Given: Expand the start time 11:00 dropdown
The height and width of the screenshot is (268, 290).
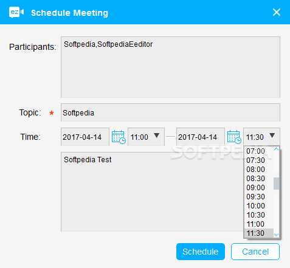Looking at the screenshot, I should (146, 137).
